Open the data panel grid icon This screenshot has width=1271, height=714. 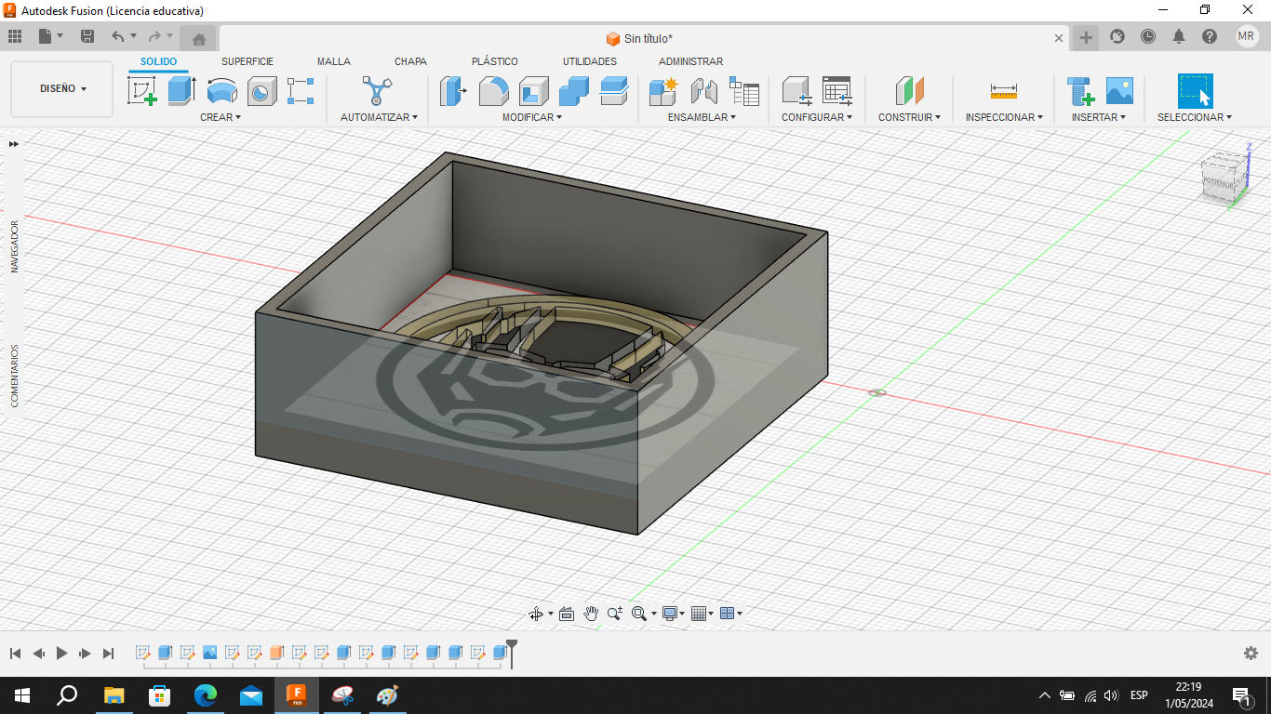pyautogui.click(x=15, y=36)
